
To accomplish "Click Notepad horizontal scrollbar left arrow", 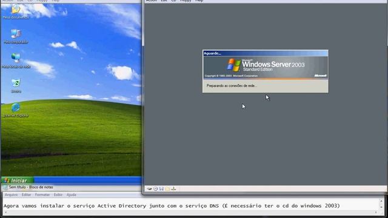I will (x=5, y=213).
